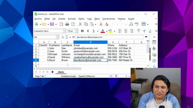This screenshot has width=193, height=108.
Task: Align cell text right
Action: click(131, 31)
